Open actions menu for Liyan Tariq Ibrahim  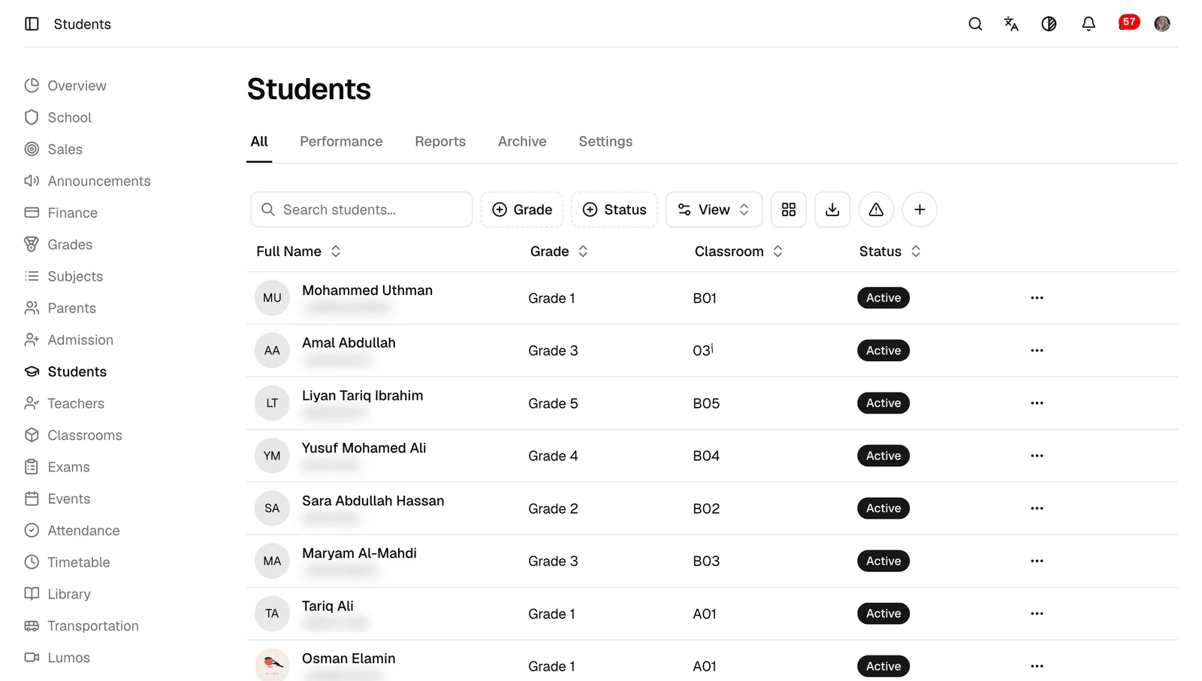1037,403
